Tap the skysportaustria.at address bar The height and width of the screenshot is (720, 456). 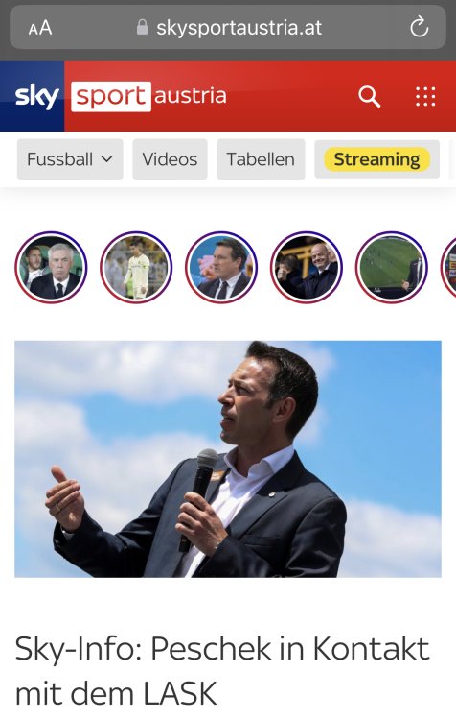click(x=228, y=27)
